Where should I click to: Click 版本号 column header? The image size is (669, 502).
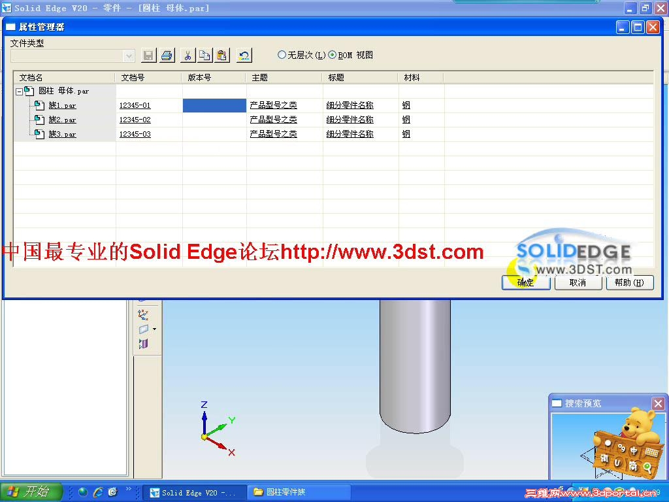tap(214, 78)
